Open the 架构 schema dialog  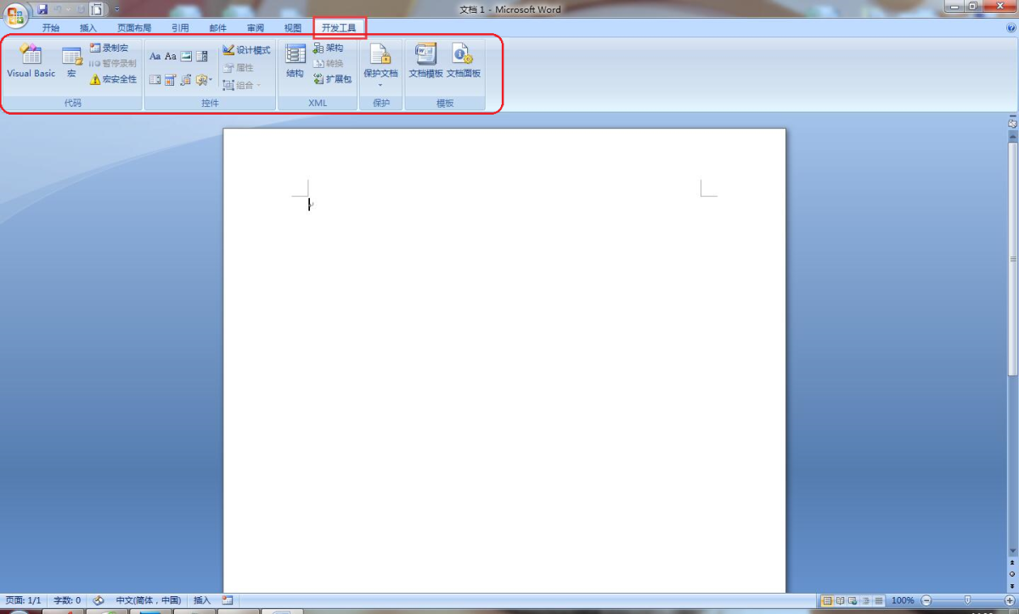pos(328,48)
